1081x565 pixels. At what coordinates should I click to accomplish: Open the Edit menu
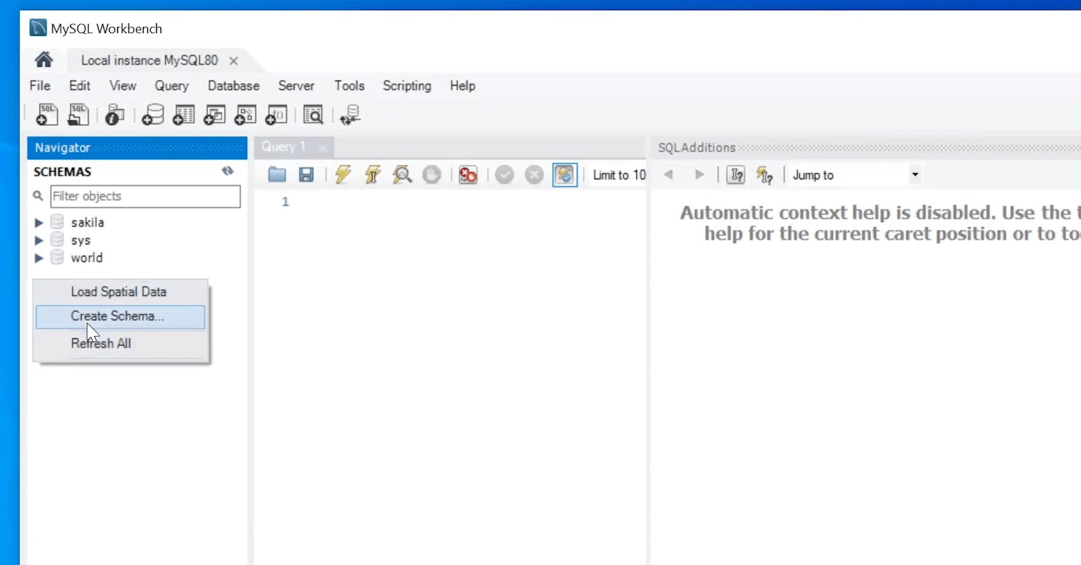(80, 85)
